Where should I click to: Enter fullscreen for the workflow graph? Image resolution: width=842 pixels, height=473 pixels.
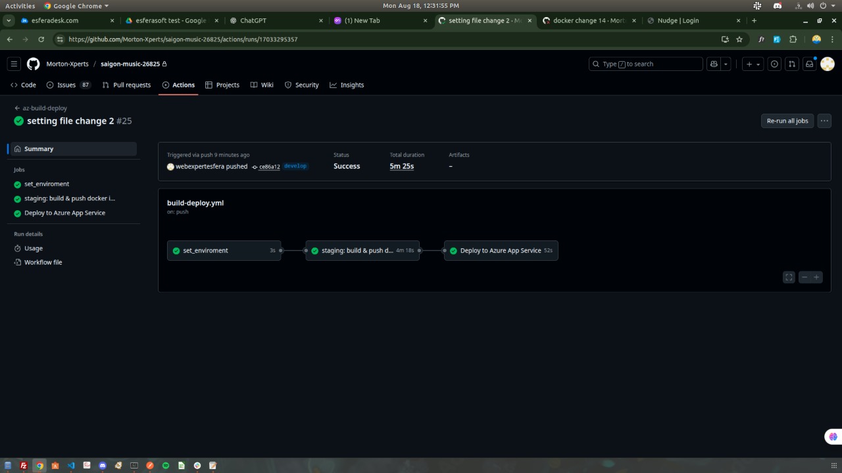(x=789, y=277)
